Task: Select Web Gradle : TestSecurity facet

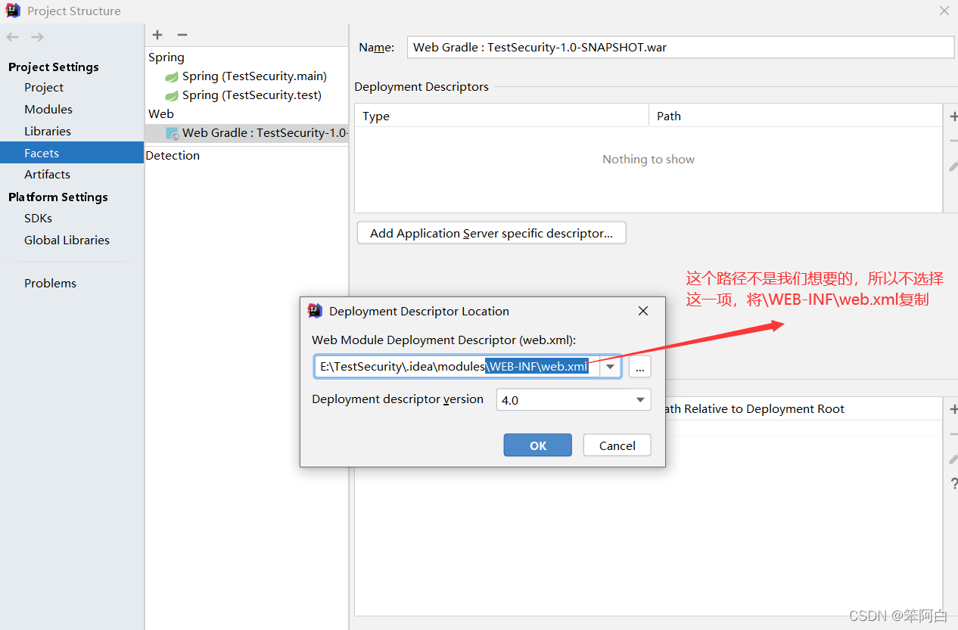Action: click(247, 133)
